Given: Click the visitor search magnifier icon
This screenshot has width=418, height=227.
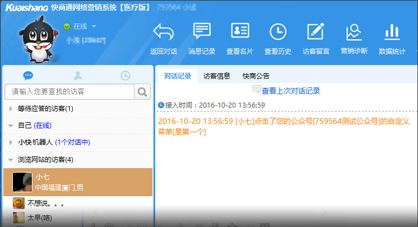Looking at the screenshot, I should pyautogui.click(x=143, y=91).
